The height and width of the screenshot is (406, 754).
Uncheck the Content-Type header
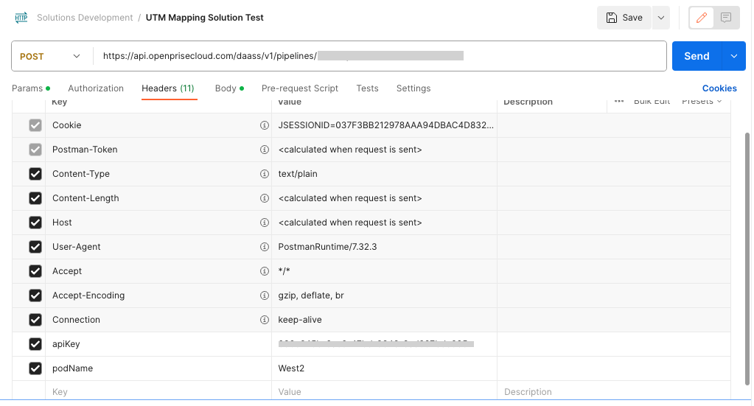35,174
